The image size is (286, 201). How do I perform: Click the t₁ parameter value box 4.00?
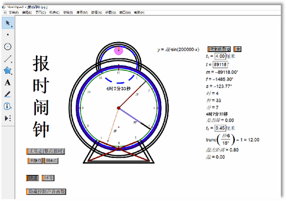pyautogui.click(x=220, y=56)
